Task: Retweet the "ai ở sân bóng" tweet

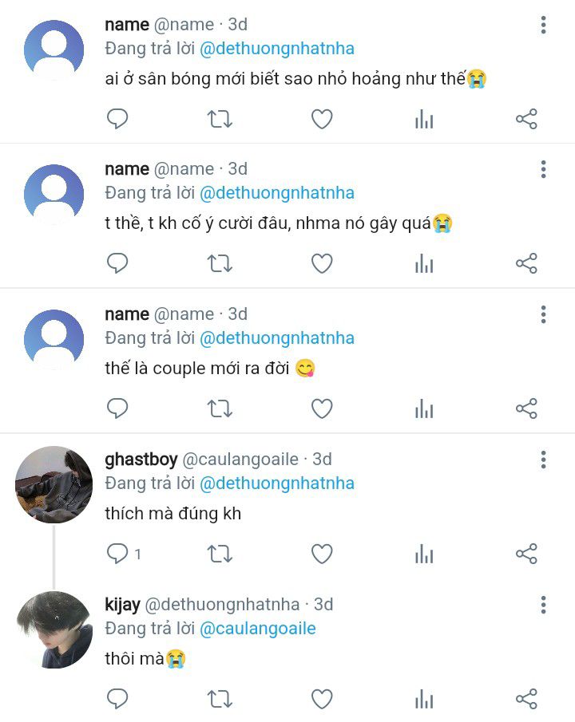Action: point(220,120)
